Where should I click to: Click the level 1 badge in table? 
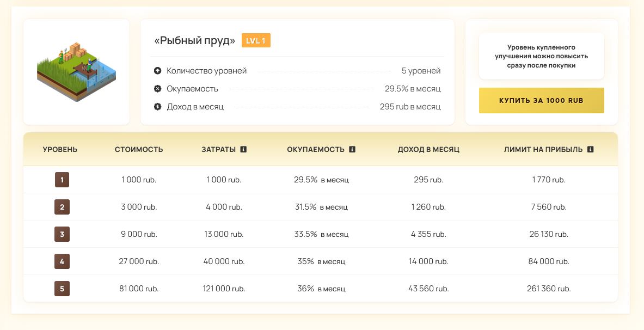coord(62,180)
